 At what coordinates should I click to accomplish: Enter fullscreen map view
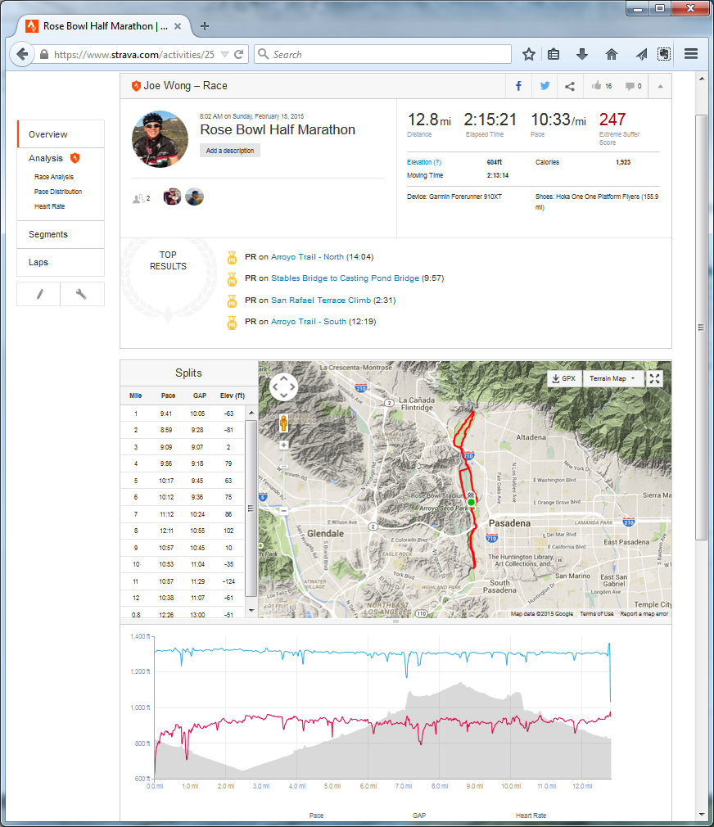coord(655,378)
